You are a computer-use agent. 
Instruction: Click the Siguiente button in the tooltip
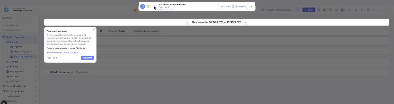coord(87,58)
